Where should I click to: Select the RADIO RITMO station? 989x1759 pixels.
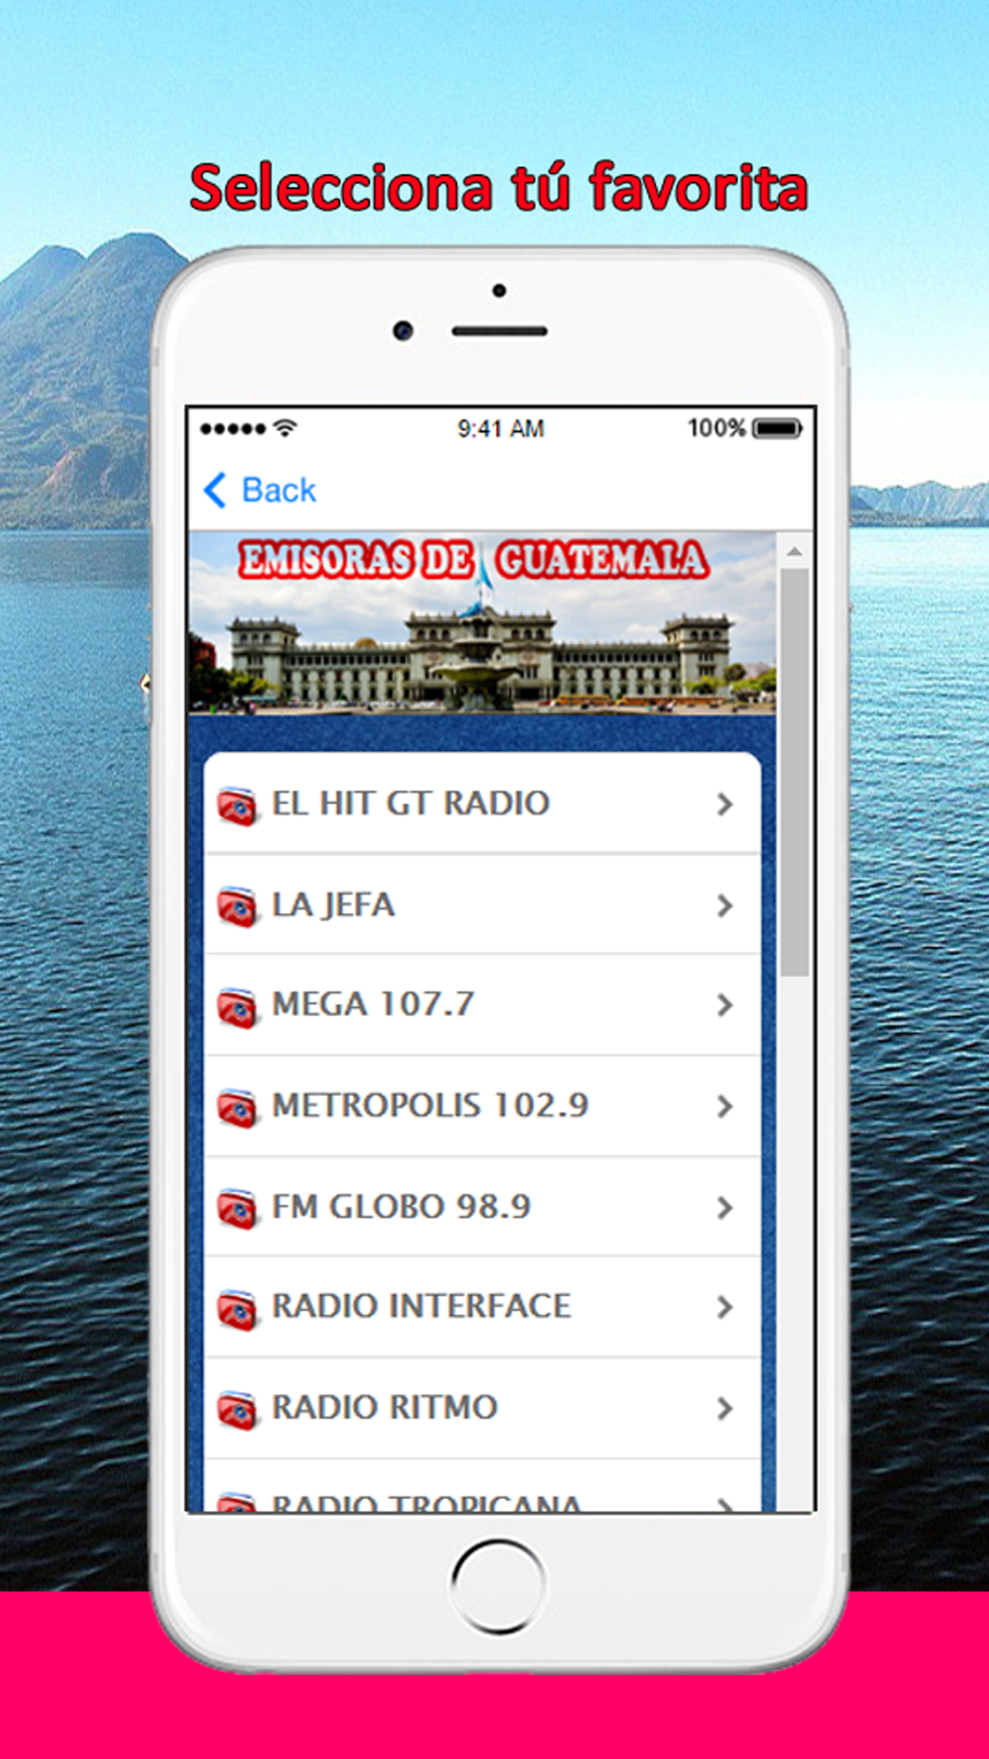click(x=483, y=1408)
